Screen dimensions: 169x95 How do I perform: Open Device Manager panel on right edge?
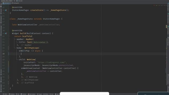pos(168,41)
